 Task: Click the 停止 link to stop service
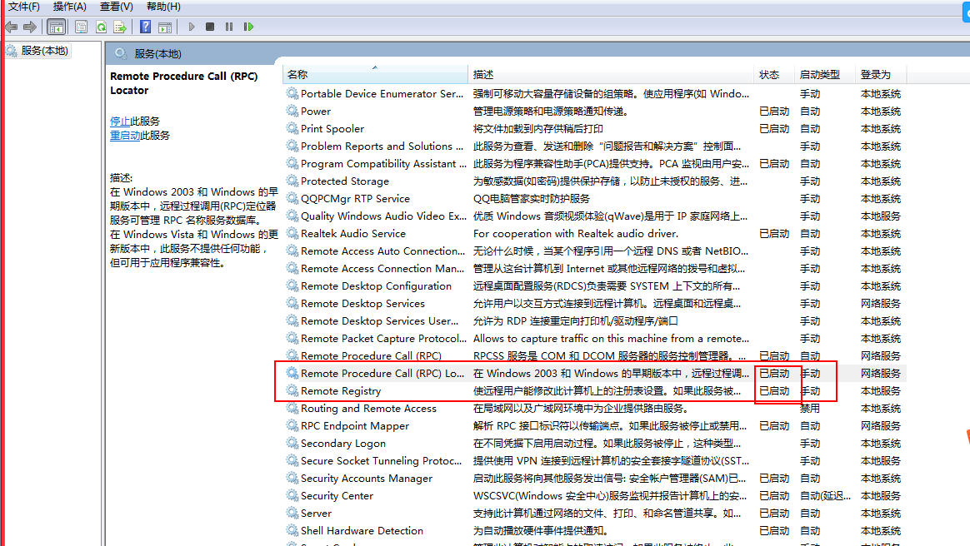pyautogui.click(x=120, y=121)
